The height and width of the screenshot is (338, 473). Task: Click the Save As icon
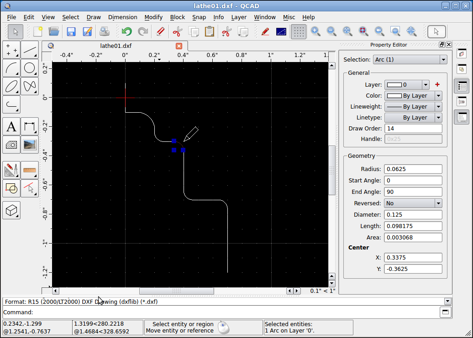[87, 31]
